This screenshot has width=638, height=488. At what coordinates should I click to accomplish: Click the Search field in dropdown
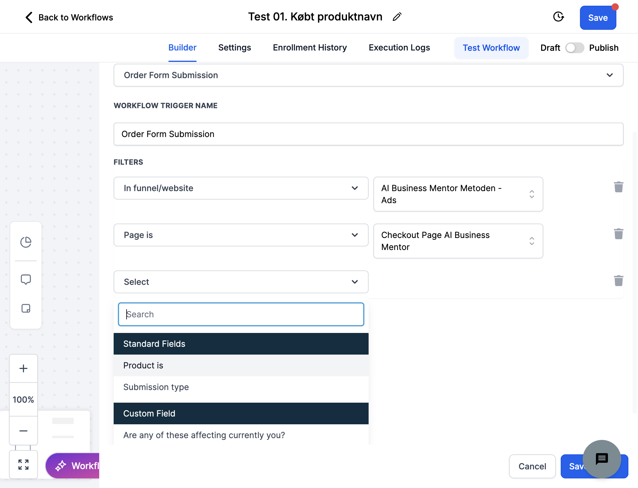pos(241,314)
